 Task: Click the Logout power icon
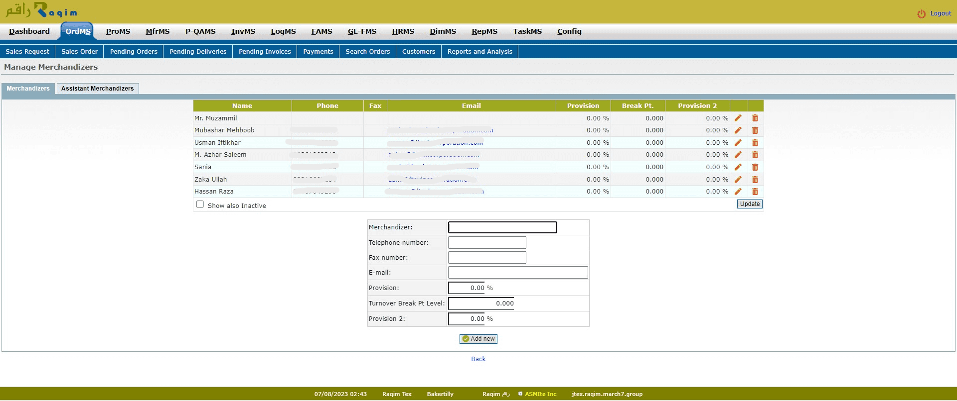tap(921, 14)
